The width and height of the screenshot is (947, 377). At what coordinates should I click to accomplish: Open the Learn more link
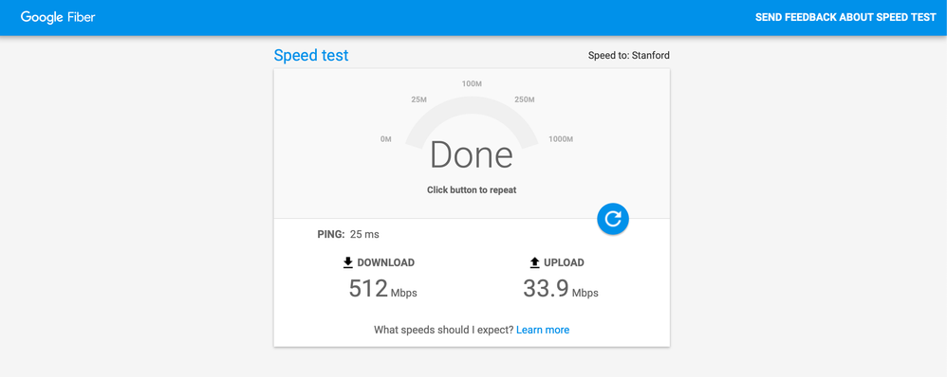pos(543,330)
